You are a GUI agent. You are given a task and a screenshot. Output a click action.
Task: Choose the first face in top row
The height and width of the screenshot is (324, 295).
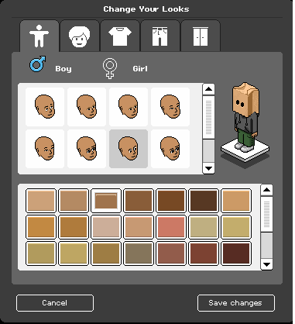click(45, 107)
